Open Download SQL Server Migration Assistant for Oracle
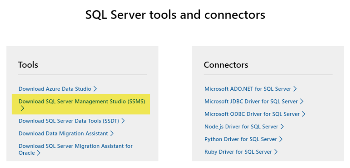Screen dimensions: 350x168 pos(75,149)
